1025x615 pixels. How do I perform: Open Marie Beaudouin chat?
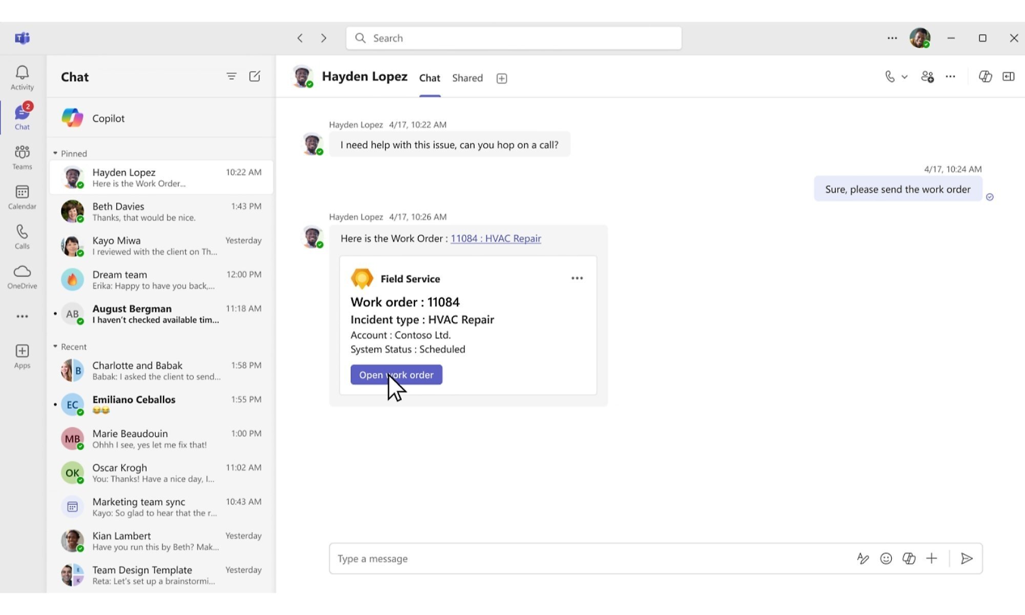[161, 439]
